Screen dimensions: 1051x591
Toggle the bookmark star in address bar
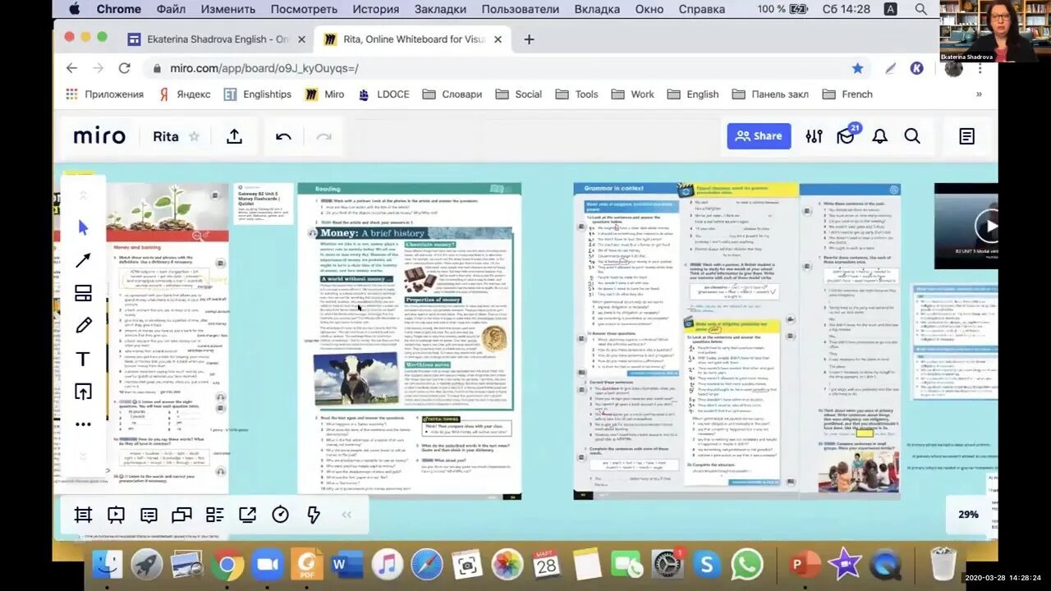857,68
